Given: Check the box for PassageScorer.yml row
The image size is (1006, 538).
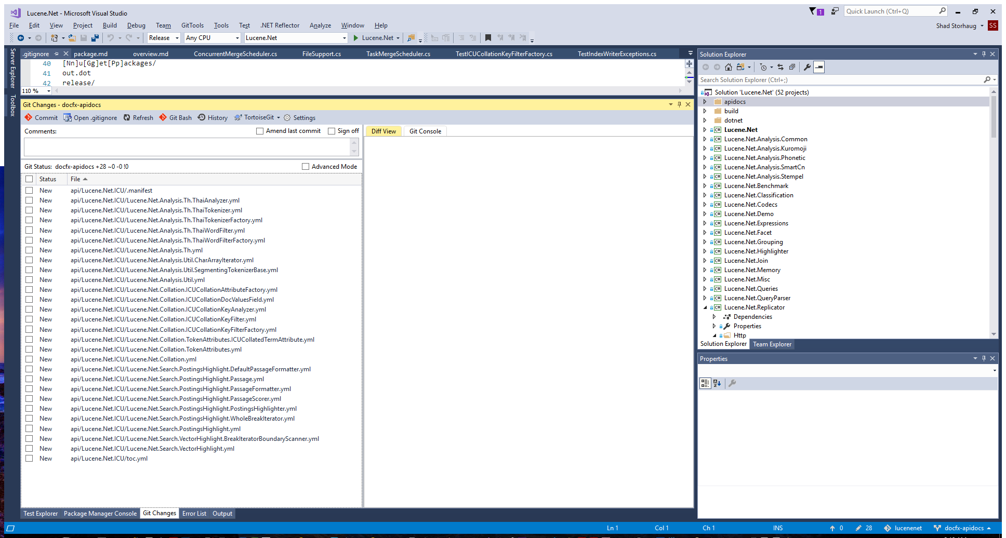Looking at the screenshot, I should (x=29, y=399).
